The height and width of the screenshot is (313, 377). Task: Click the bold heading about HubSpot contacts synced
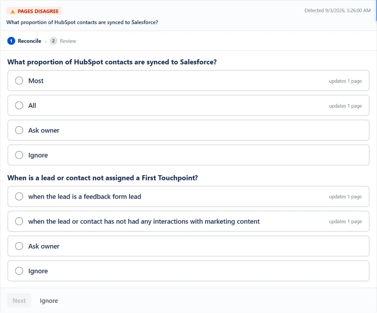[x=112, y=62]
